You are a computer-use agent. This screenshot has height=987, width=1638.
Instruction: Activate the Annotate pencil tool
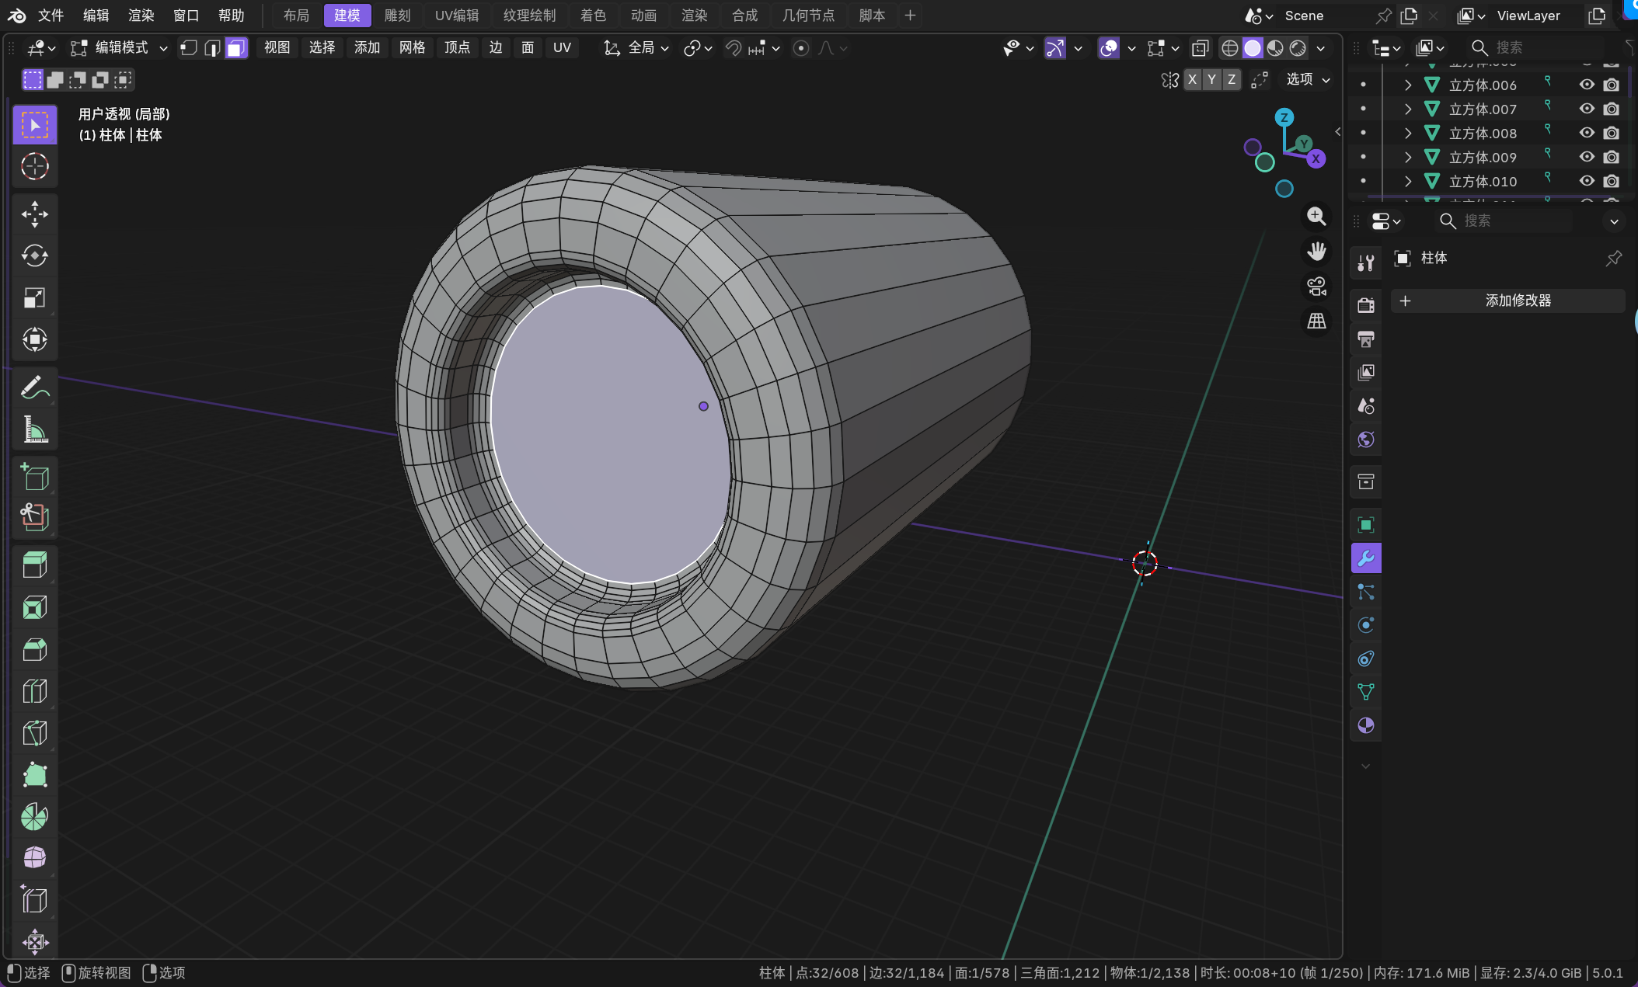pyautogui.click(x=34, y=387)
